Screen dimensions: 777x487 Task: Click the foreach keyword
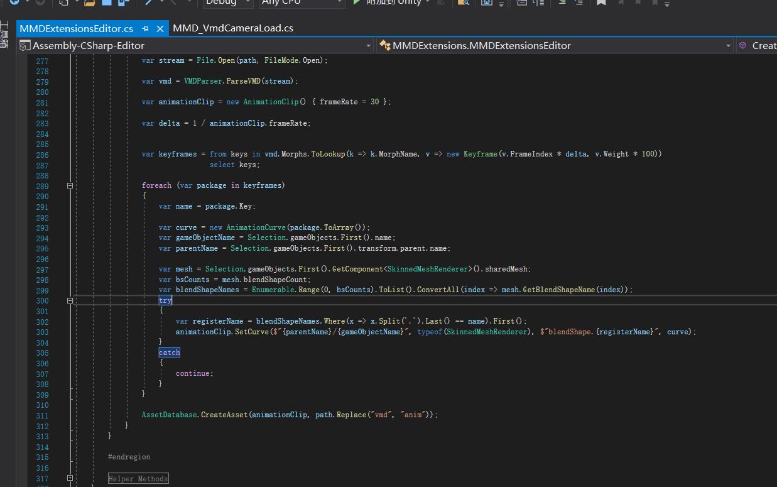click(x=156, y=186)
